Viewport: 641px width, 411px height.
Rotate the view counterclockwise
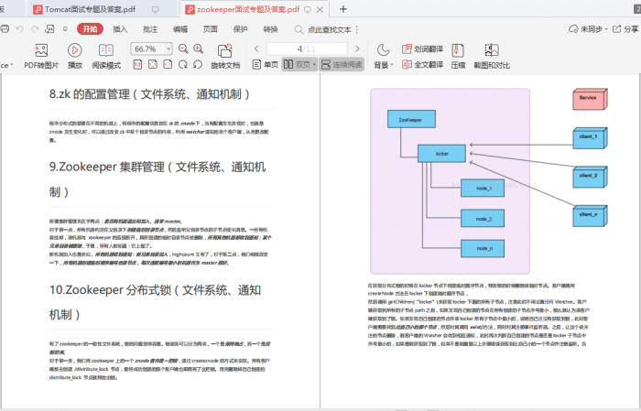(x=198, y=65)
